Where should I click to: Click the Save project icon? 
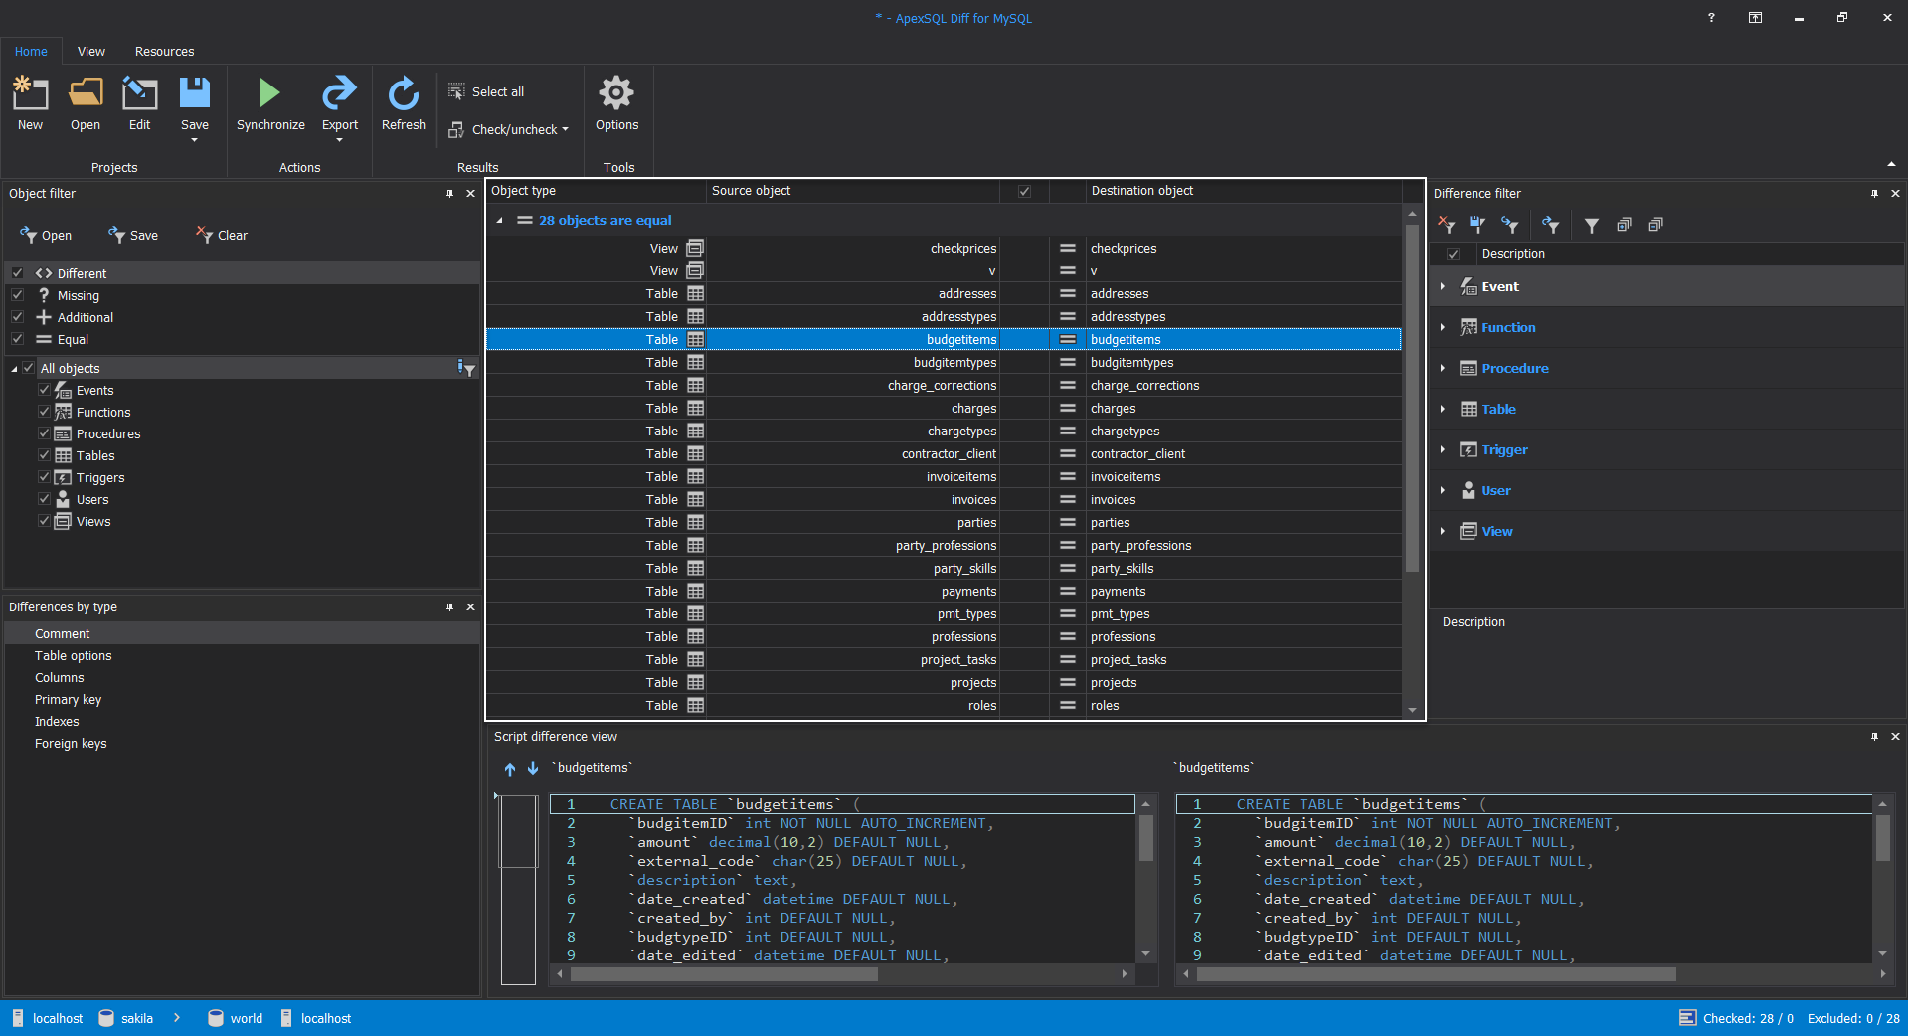(x=195, y=92)
